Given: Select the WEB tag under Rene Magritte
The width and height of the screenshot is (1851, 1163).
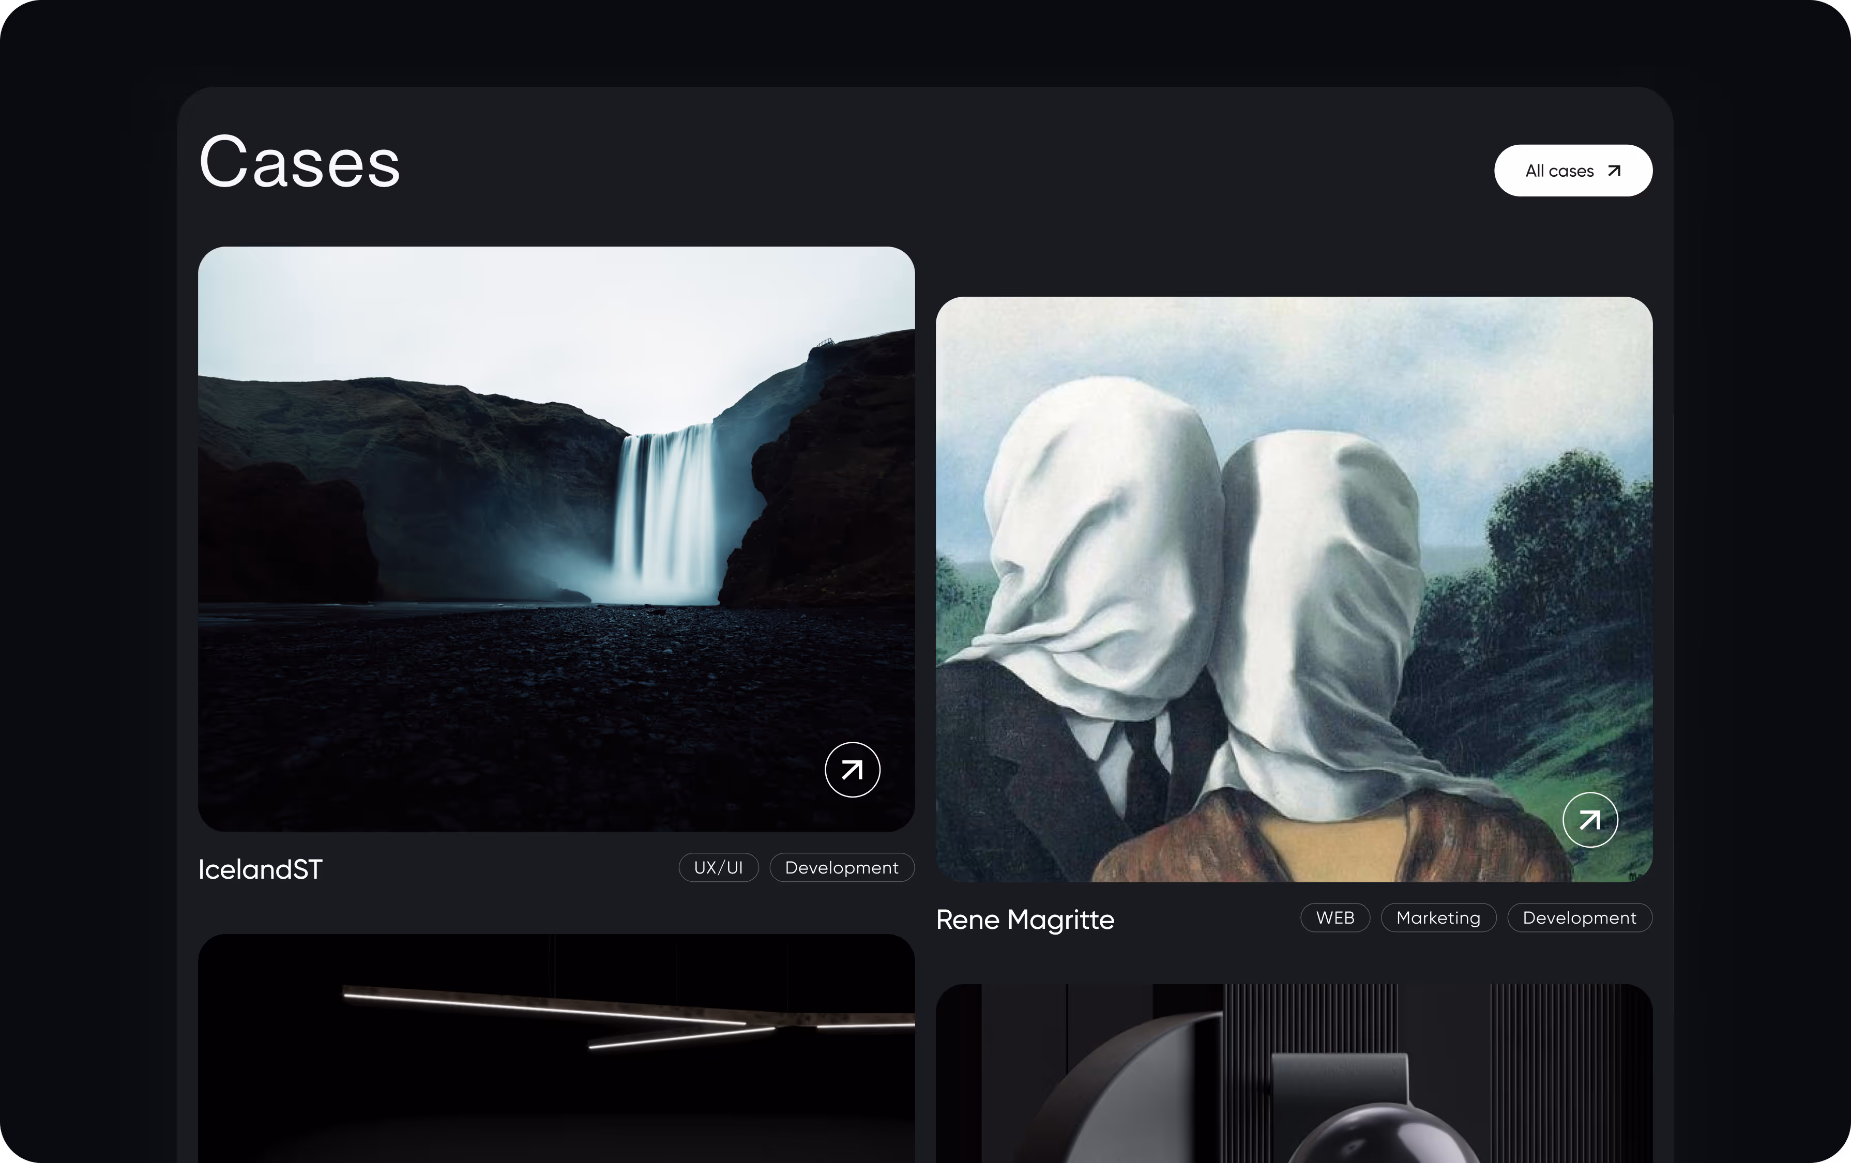Looking at the screenshot, I should coord(1335,918).
